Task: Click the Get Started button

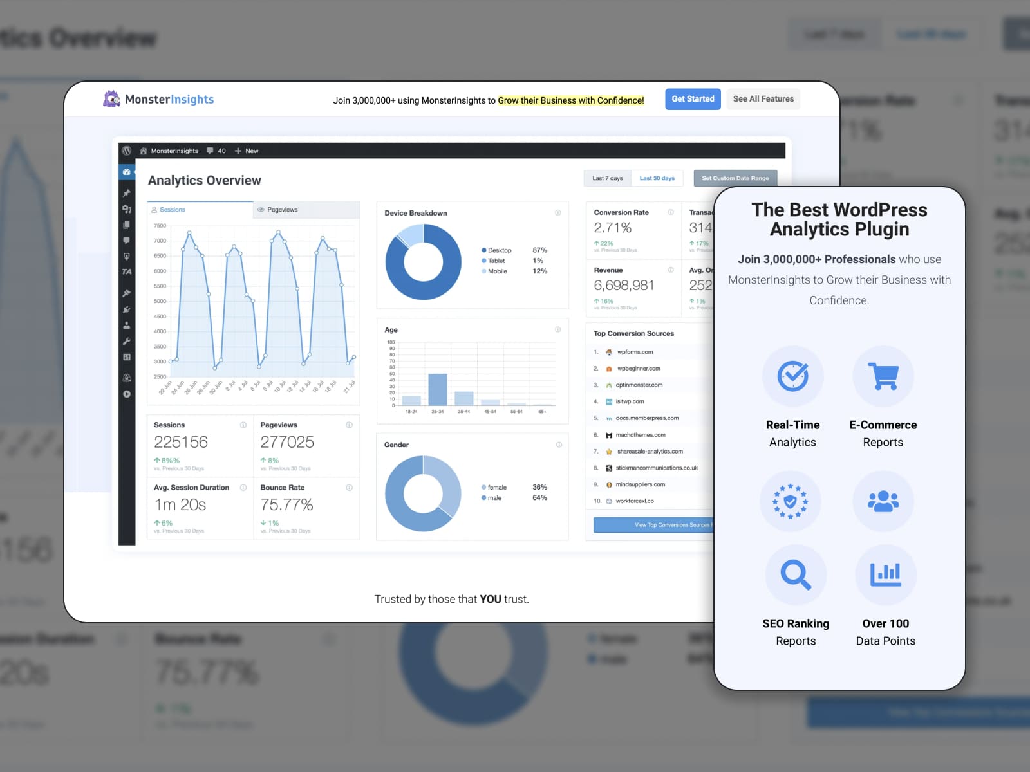Action: (x=693, y=99)
